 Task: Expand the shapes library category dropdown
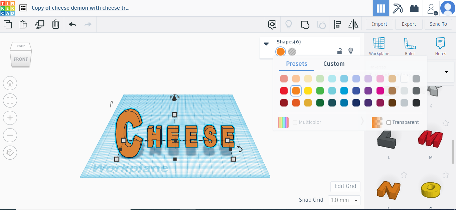pos(446,72)
